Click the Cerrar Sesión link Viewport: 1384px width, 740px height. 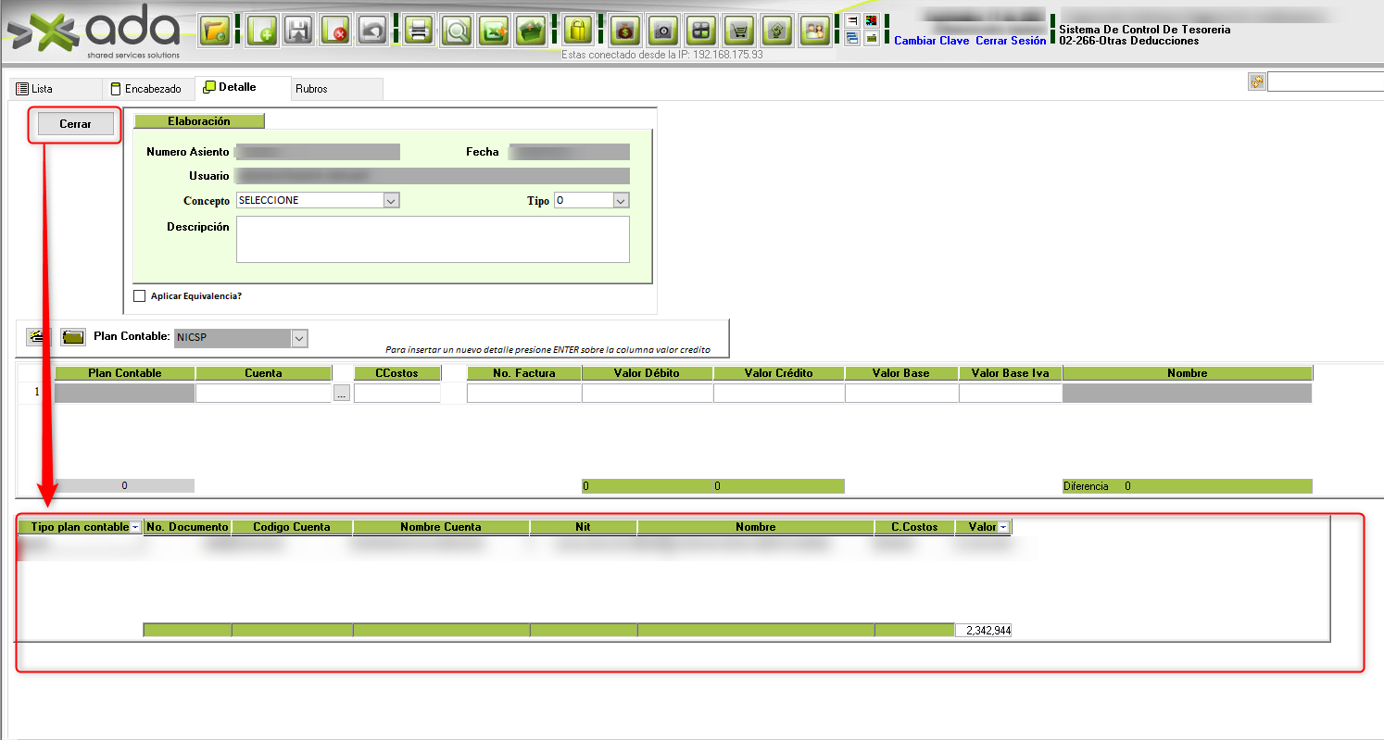click(x=1011, y=41)
